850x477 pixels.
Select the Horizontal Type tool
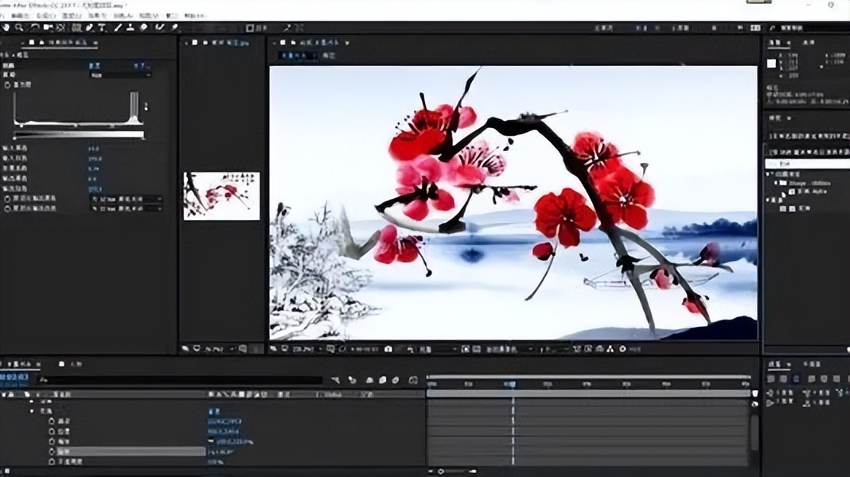coord(102,27)
